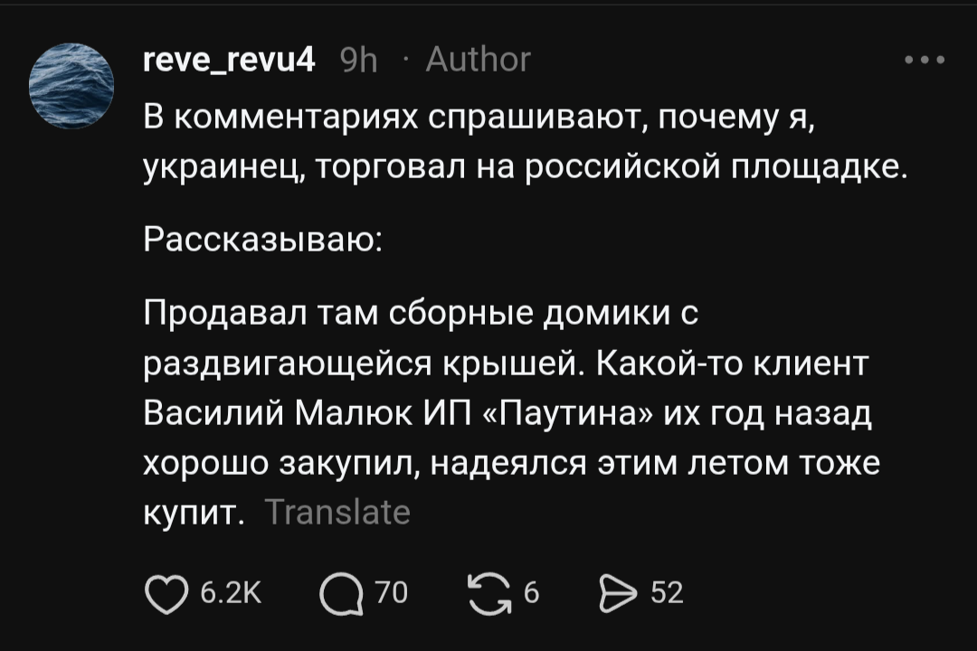Screen dimensions: 977x651
Task: Visit the reve_revu4 profile via username
Action: click(x=229, y=61)
